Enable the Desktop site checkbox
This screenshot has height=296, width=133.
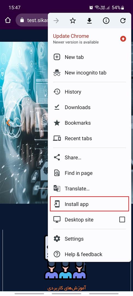click(122, 220)
